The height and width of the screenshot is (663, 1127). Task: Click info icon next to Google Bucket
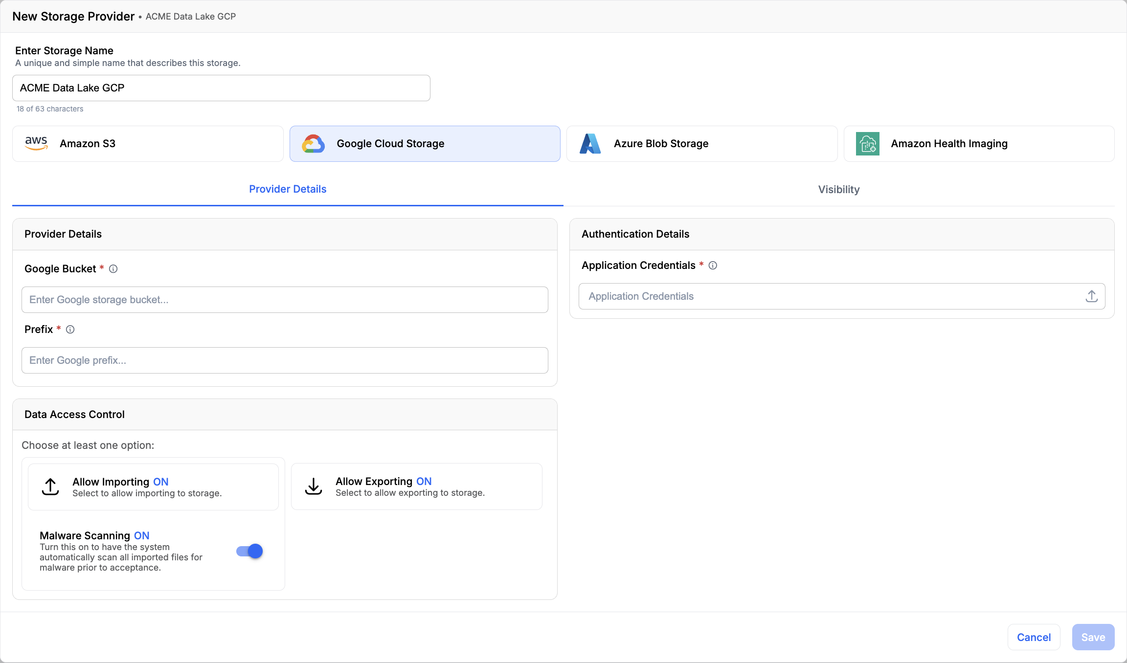113,269
